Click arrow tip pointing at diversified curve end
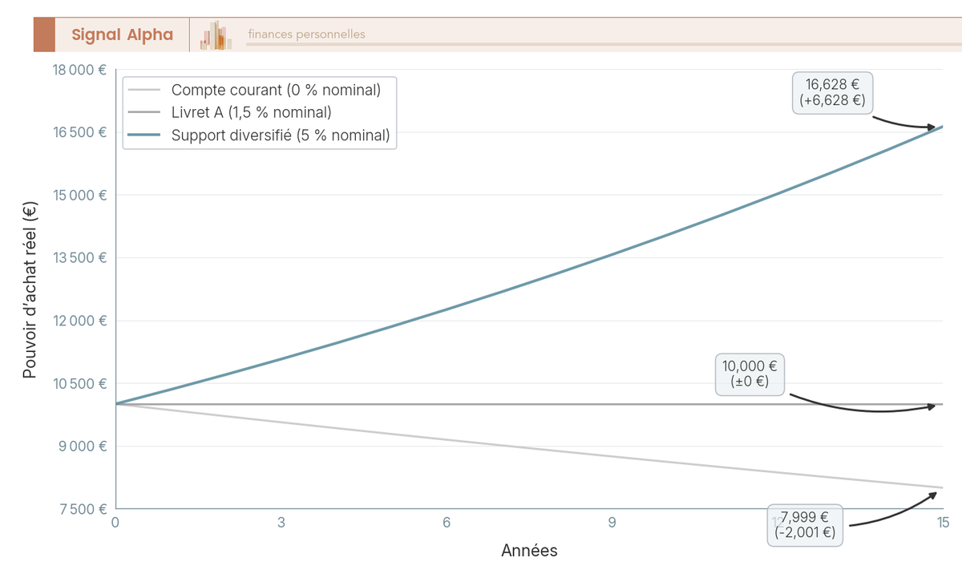This screenshot has height=578, width=962. pyautogui.click(x=934, y=127)
